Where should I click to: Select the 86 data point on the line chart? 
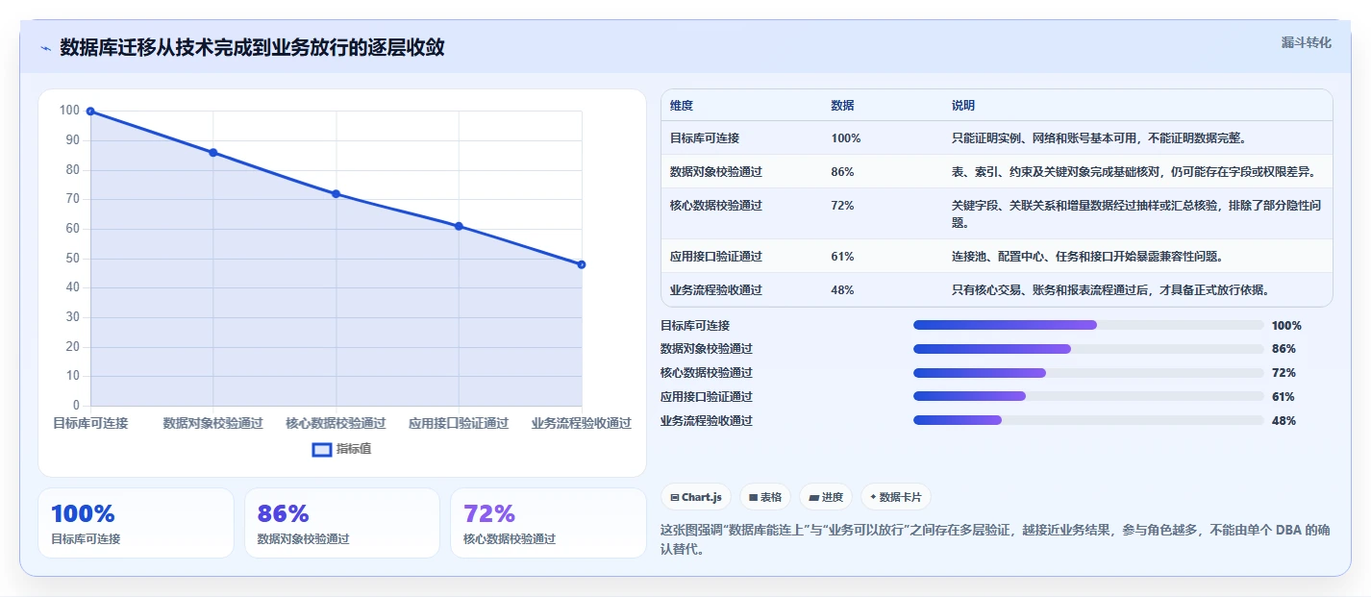coord(213,153)
